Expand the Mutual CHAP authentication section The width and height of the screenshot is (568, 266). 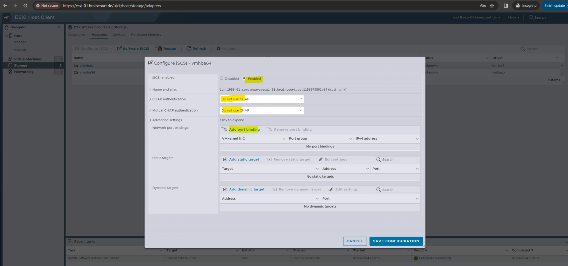(x=150, y=110)
